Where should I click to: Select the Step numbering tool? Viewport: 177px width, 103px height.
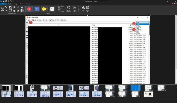pos(22,10)
